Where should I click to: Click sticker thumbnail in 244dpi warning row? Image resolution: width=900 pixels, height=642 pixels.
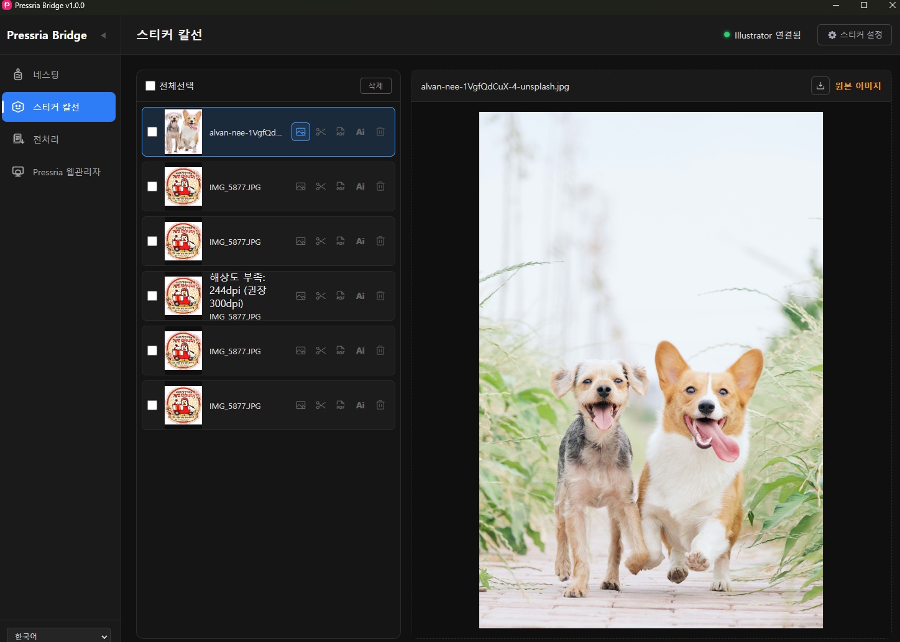[x=183, y=296]
